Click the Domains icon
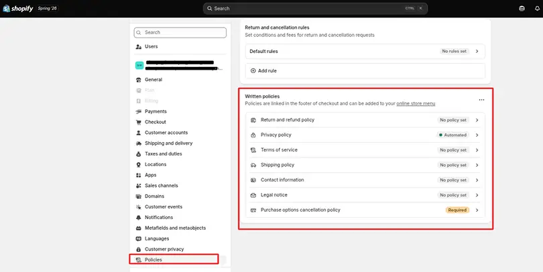The height and width of the screenshot is (272, 543). click(139, 196)
